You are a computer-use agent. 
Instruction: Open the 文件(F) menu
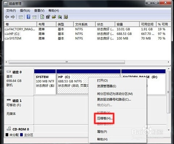(11, 11)
